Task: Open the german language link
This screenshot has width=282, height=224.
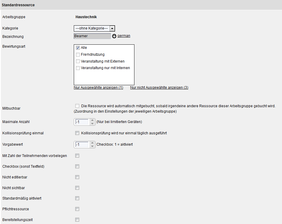Action: coord(124,36)
